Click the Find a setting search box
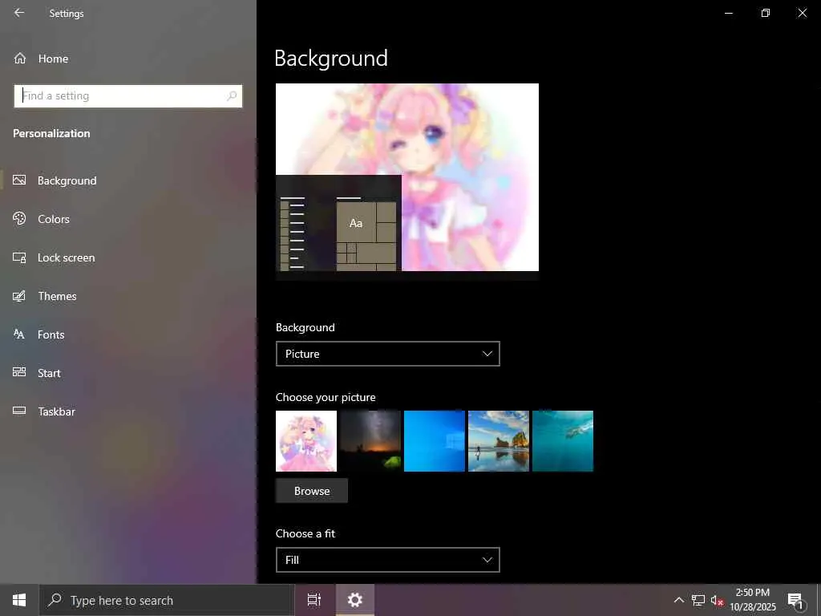Image resolution: width=821 pixels, height=616 pixels. click(128, 96)
